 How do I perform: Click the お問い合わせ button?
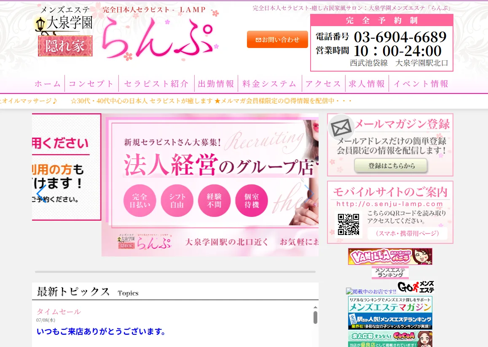click(277, 40)
